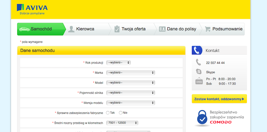Click the clipboard icon next to Twoja oferta
267x132 pixels.
coord(117,29)
